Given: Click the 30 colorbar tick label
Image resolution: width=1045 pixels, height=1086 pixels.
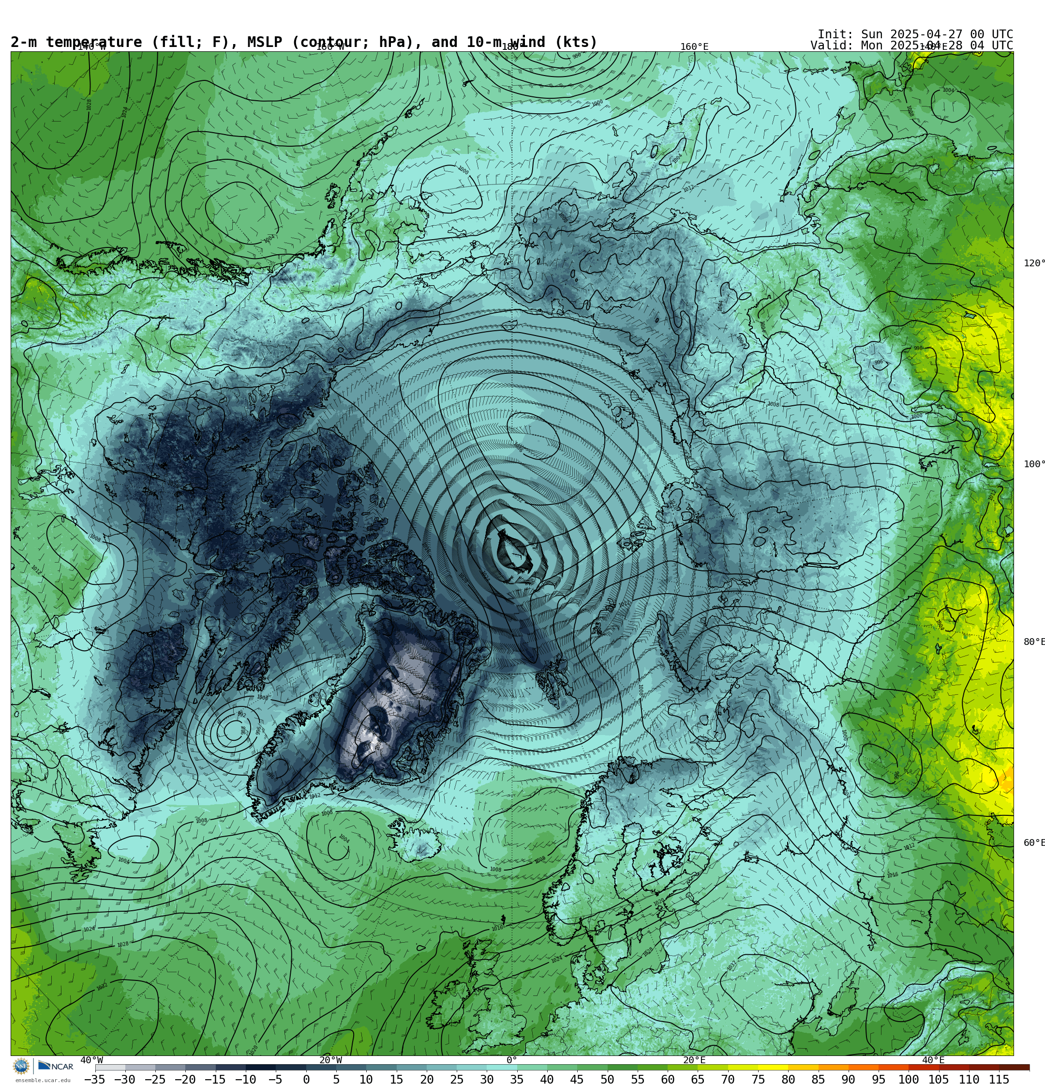Looking at the screenshot, I should pos(487,1079).
